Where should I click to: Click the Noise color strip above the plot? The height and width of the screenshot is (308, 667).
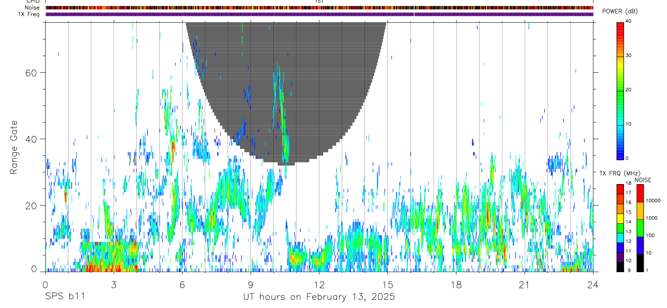pos(319,8)
